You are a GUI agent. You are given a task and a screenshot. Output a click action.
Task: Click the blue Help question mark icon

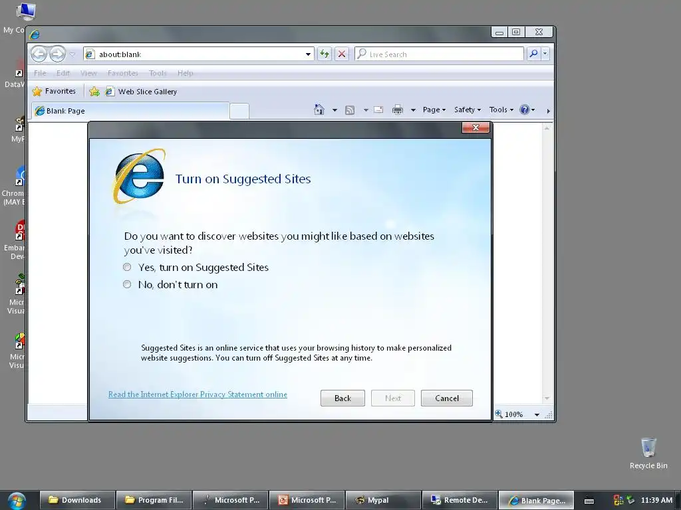[x=525, y=110]
